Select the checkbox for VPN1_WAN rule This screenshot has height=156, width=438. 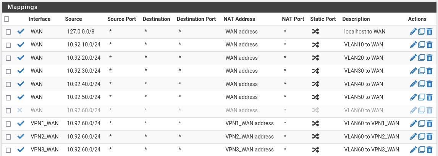click(x=8, y=124)
